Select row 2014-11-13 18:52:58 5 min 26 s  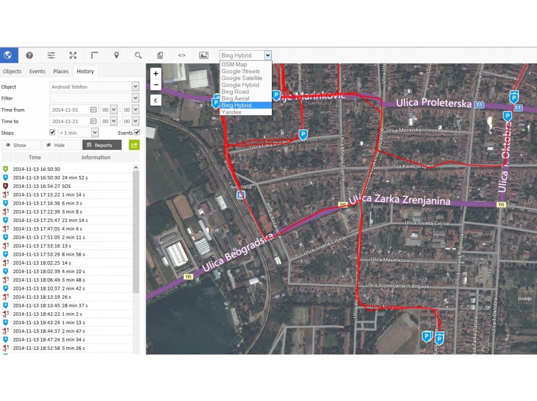[x=67, y=348]
